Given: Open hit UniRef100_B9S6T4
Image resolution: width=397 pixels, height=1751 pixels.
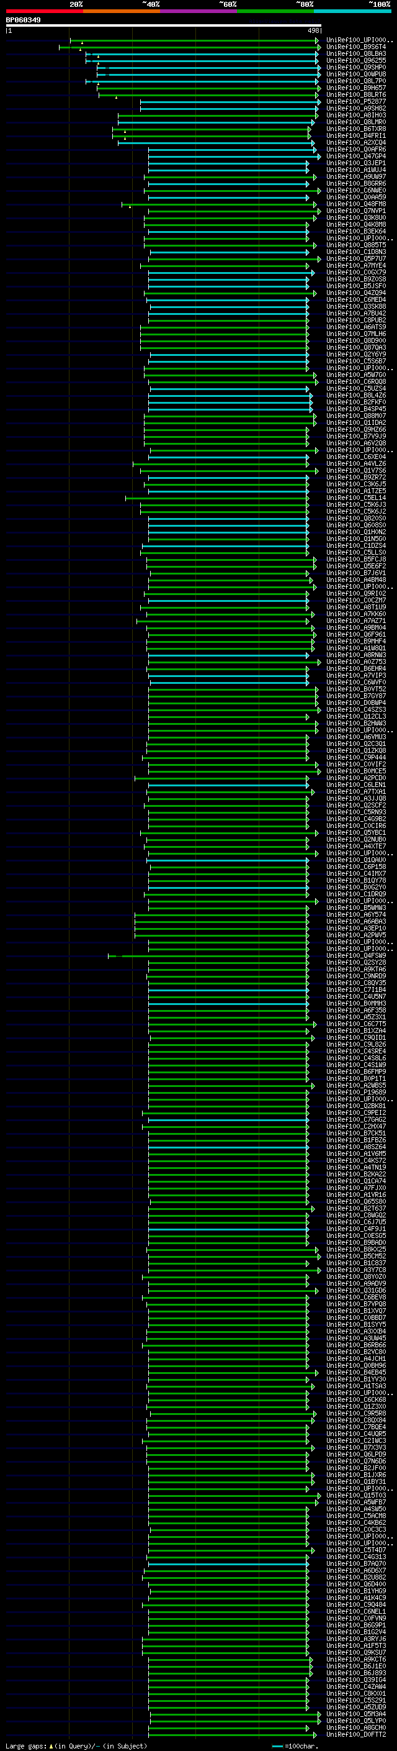Looking at the screenshot, I should (x=356, y=48).
